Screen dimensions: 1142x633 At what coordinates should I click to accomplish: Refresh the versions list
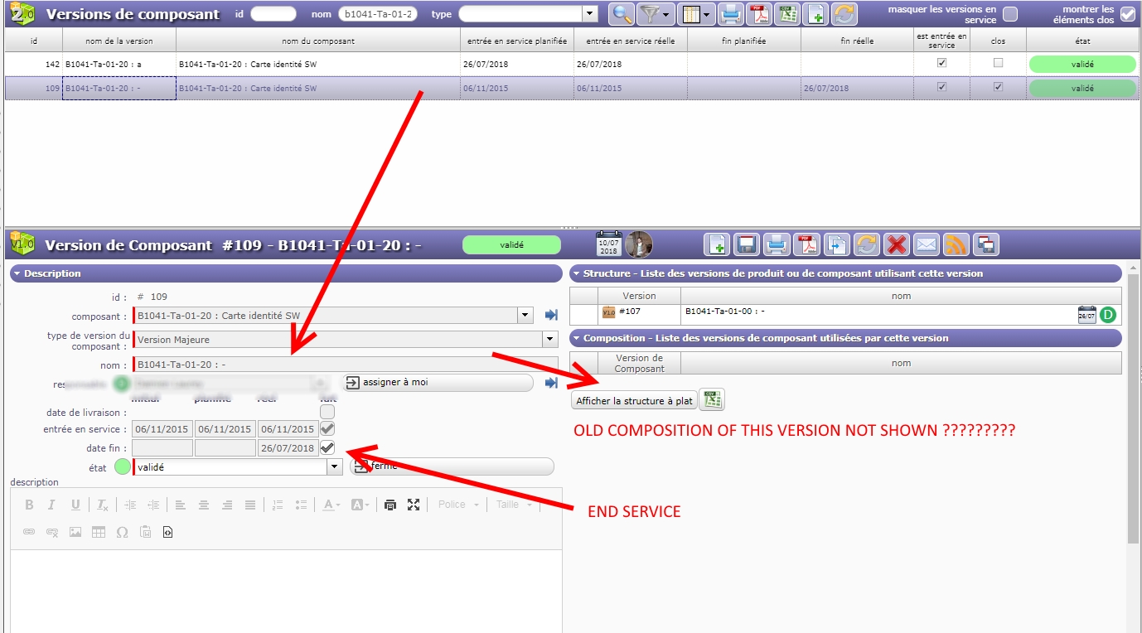click(844, 13)
